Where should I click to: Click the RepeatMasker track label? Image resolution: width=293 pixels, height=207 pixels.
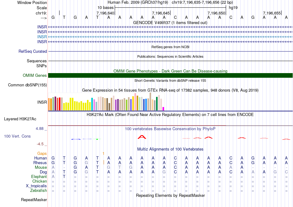[34, 200]
